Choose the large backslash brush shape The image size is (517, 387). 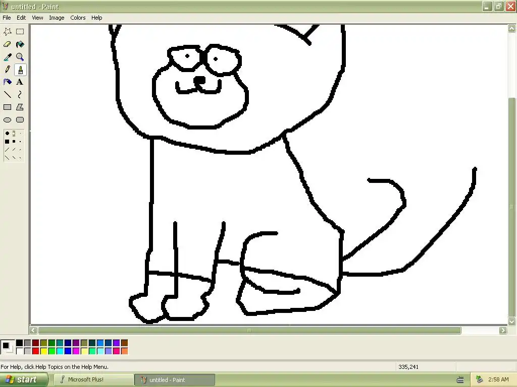[x=7, y=158]
